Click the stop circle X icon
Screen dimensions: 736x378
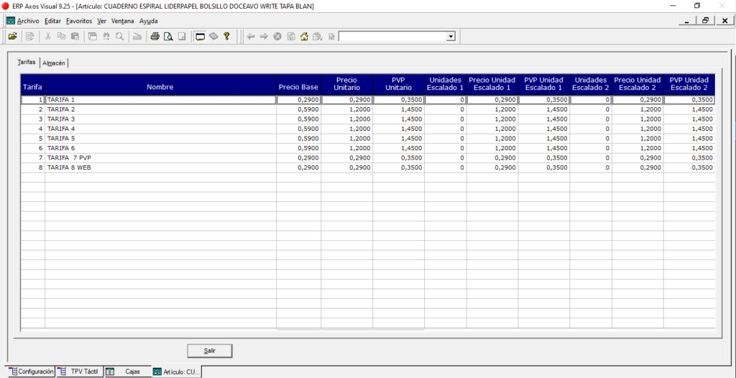tap(277, 36)
